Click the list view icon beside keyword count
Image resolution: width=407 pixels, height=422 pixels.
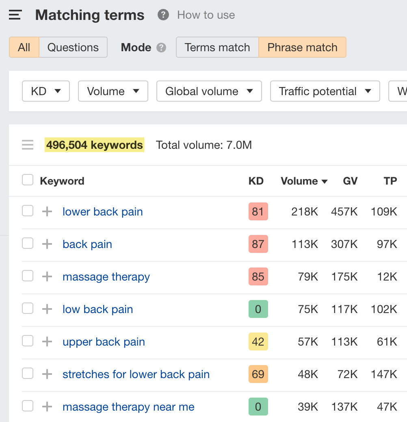(27, 145)
